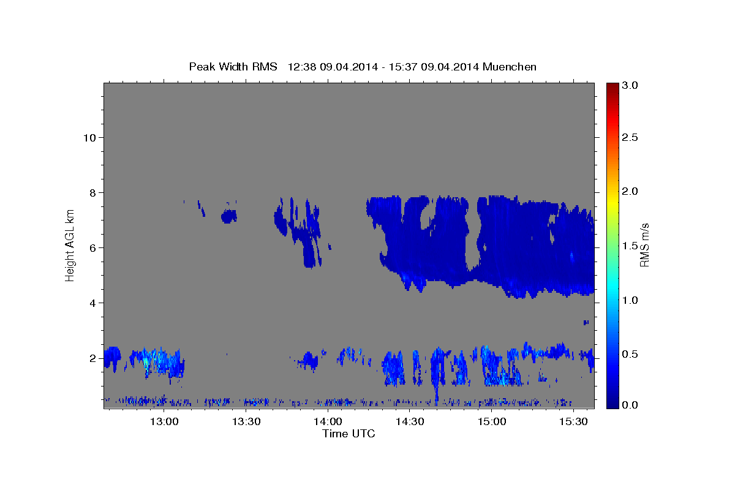Click the 'RMS m/s' colorbar label
Viewport: 735px width, 490px height.
[x=644, y=246]
